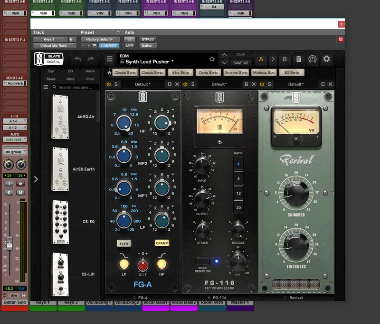Click the trash icon to delete the preset
This screenshot has height=324, width=380.
pyautogui.click(x=299, y=59)
